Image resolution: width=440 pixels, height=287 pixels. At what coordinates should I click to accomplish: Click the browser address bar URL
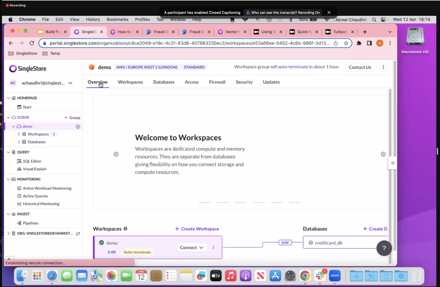[189, 43]
